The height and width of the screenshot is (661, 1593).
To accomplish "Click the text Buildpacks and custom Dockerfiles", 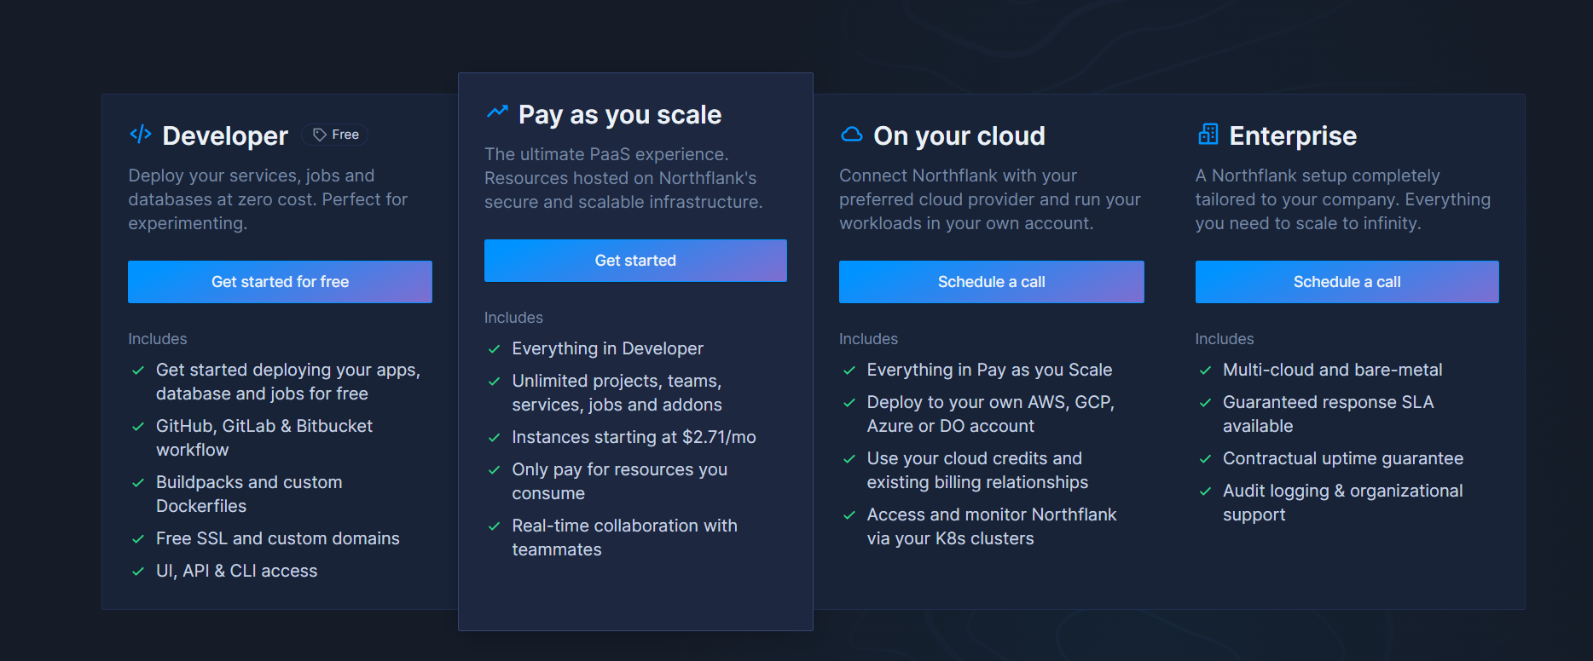I will tap(249, 494).
